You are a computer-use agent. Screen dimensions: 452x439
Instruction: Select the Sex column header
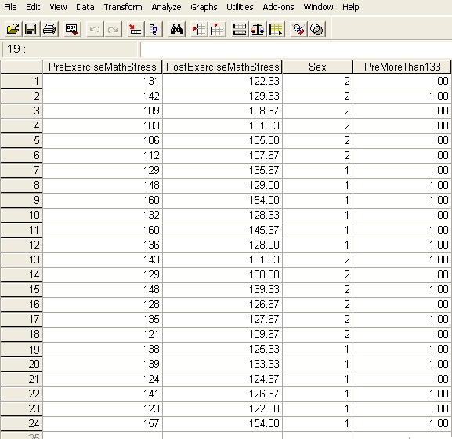(x=317, y=67)
